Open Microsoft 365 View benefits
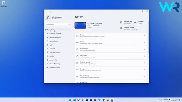 127,24
